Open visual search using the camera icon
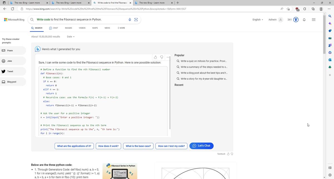Viewport: 334px width, 179px height. pyautogui.click(x=136, y=19)
